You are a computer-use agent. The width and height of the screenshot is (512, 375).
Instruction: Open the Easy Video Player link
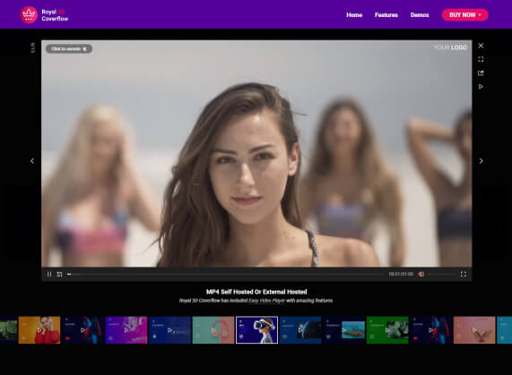pyautogui.click(x=267, y=301)
